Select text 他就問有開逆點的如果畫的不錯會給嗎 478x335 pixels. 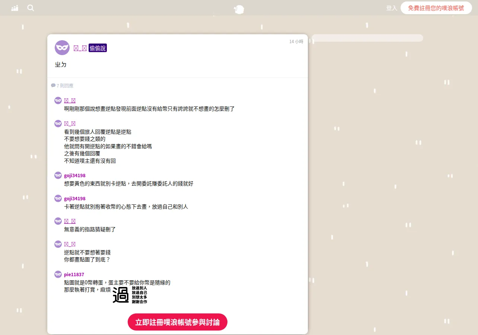[108, 146]
